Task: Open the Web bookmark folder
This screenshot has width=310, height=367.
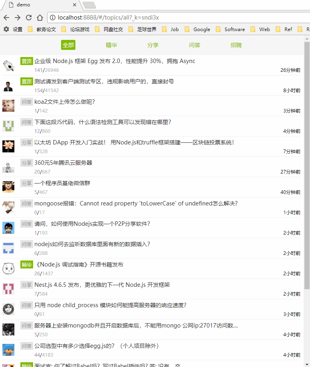Action: pos(260,29)
